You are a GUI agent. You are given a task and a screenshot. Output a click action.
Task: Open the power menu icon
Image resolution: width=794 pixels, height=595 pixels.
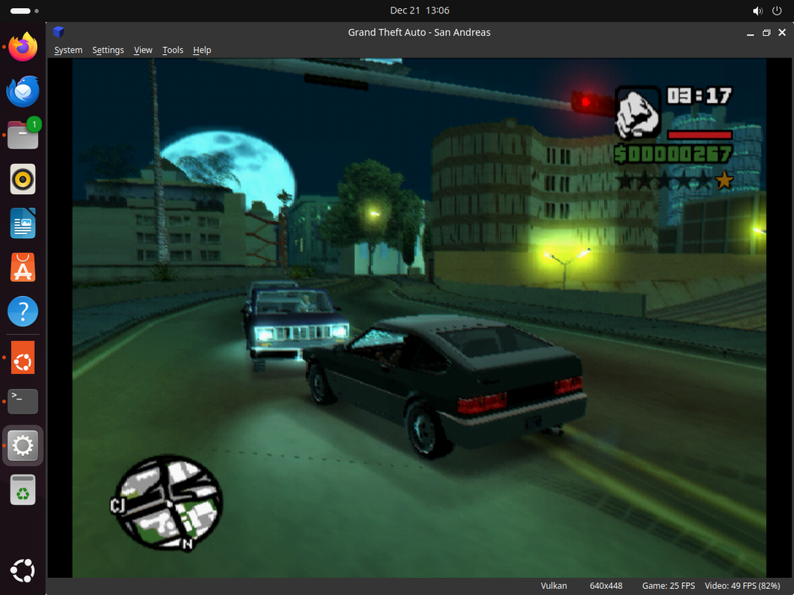pyautogui.click(x=777, y=10)
